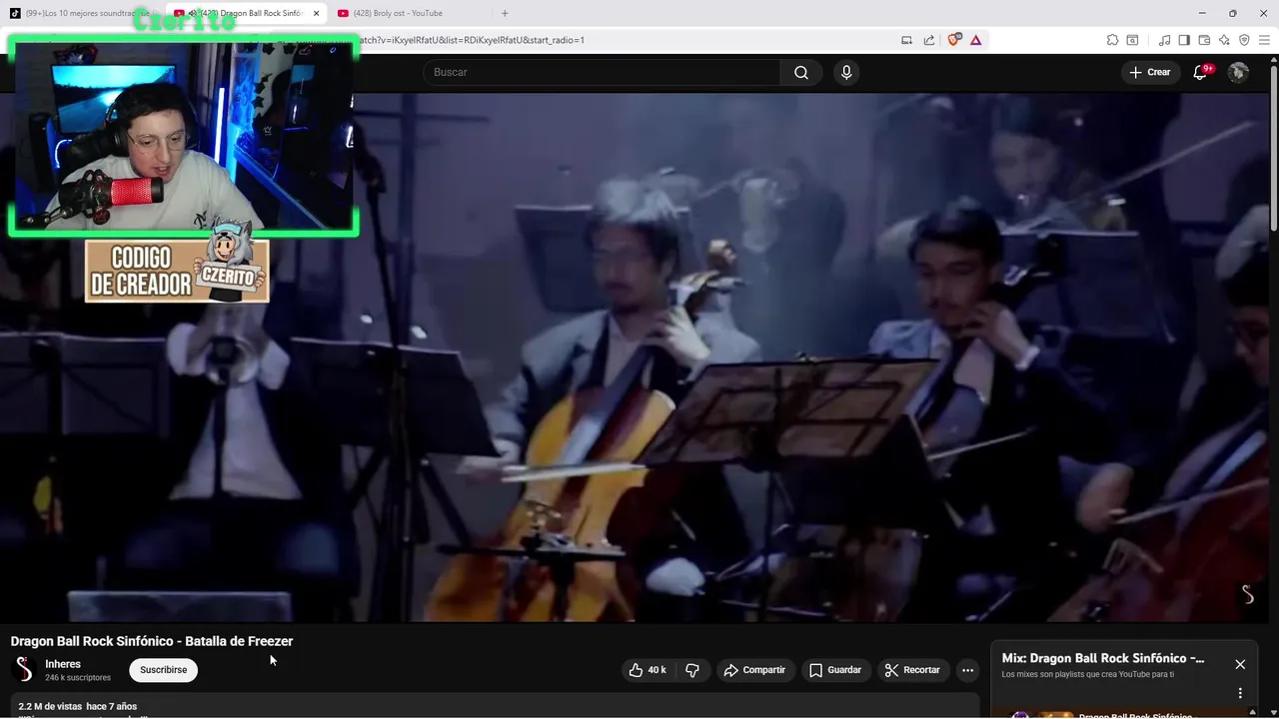
Task: Click the Mix: Dragon Ball Rock Sinfónico heading
Action: pos(1103,658)
